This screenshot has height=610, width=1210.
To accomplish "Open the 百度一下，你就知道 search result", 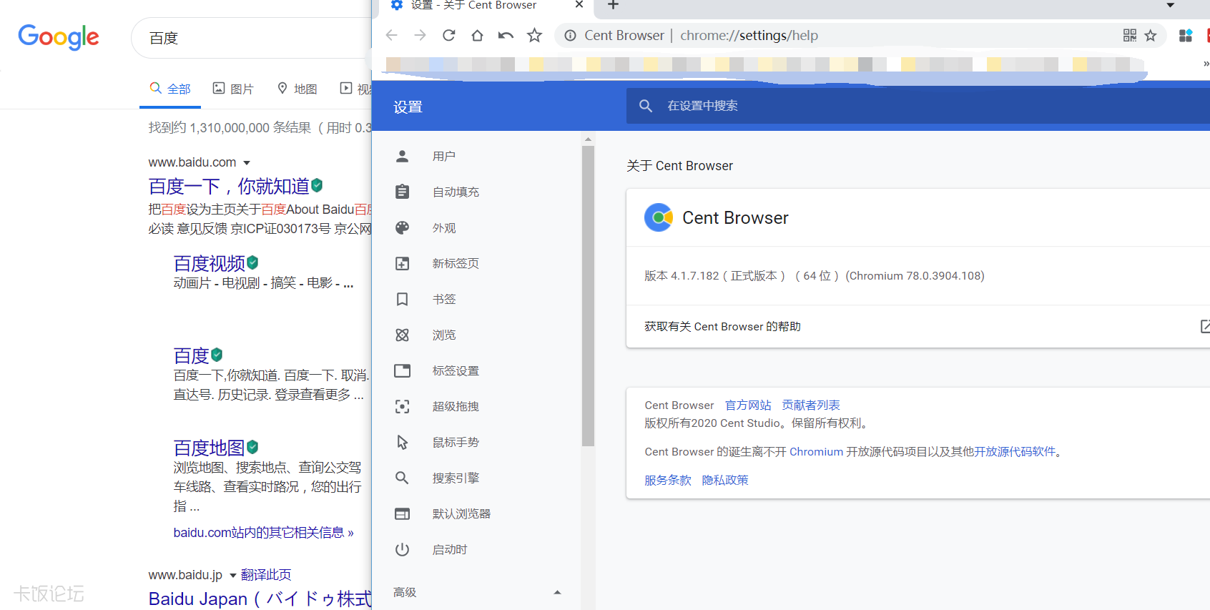I will click(229, 187).
